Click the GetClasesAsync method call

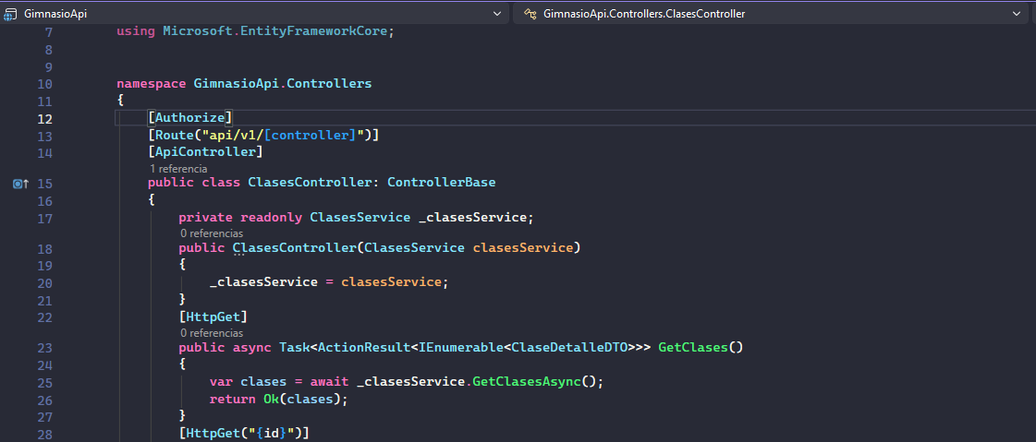pos(526,382)
